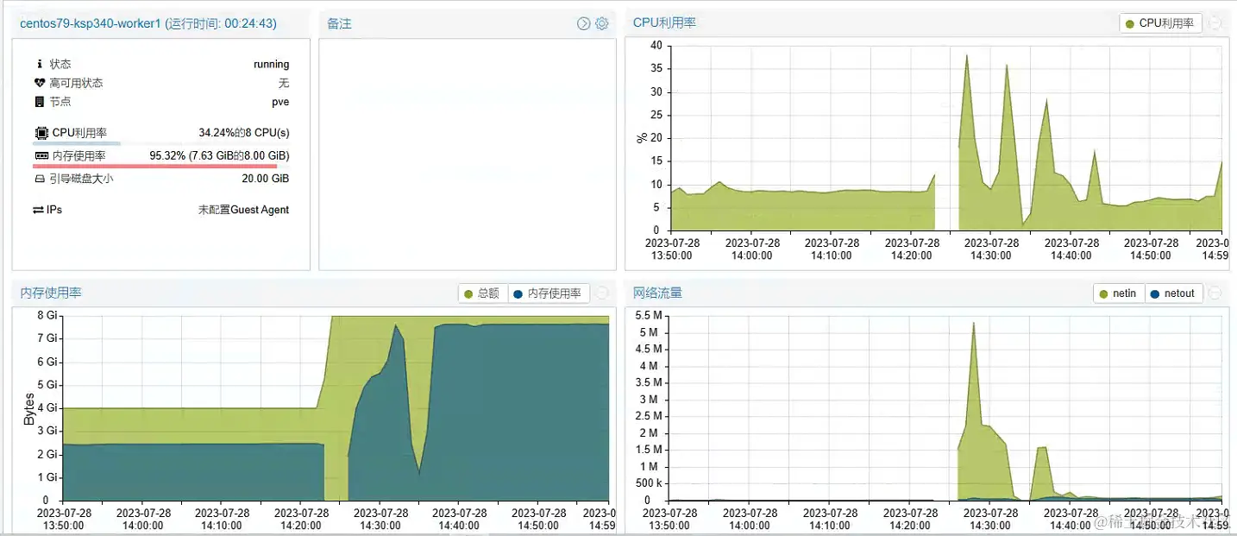Screen dimensions: 1237x536
Task: Click the '20.00 GiB' boot disk value
Action: (x=266, y=179)
